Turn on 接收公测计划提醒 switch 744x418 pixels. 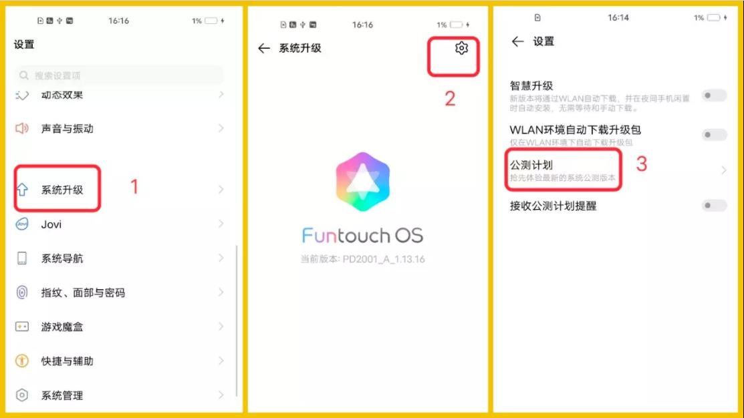point(714,206)
